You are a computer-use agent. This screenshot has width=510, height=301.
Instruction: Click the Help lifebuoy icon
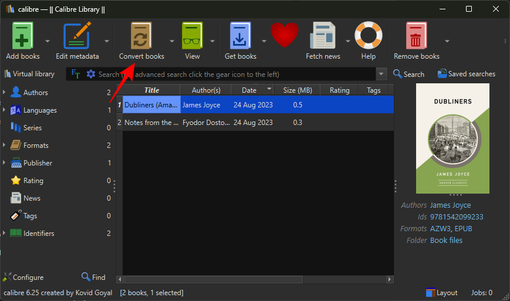tap(369, 36)
